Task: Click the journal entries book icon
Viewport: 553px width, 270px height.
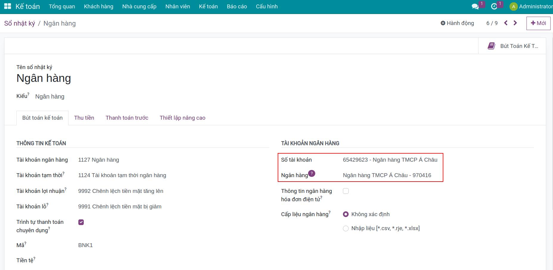Action: click(x=491, y=46)
